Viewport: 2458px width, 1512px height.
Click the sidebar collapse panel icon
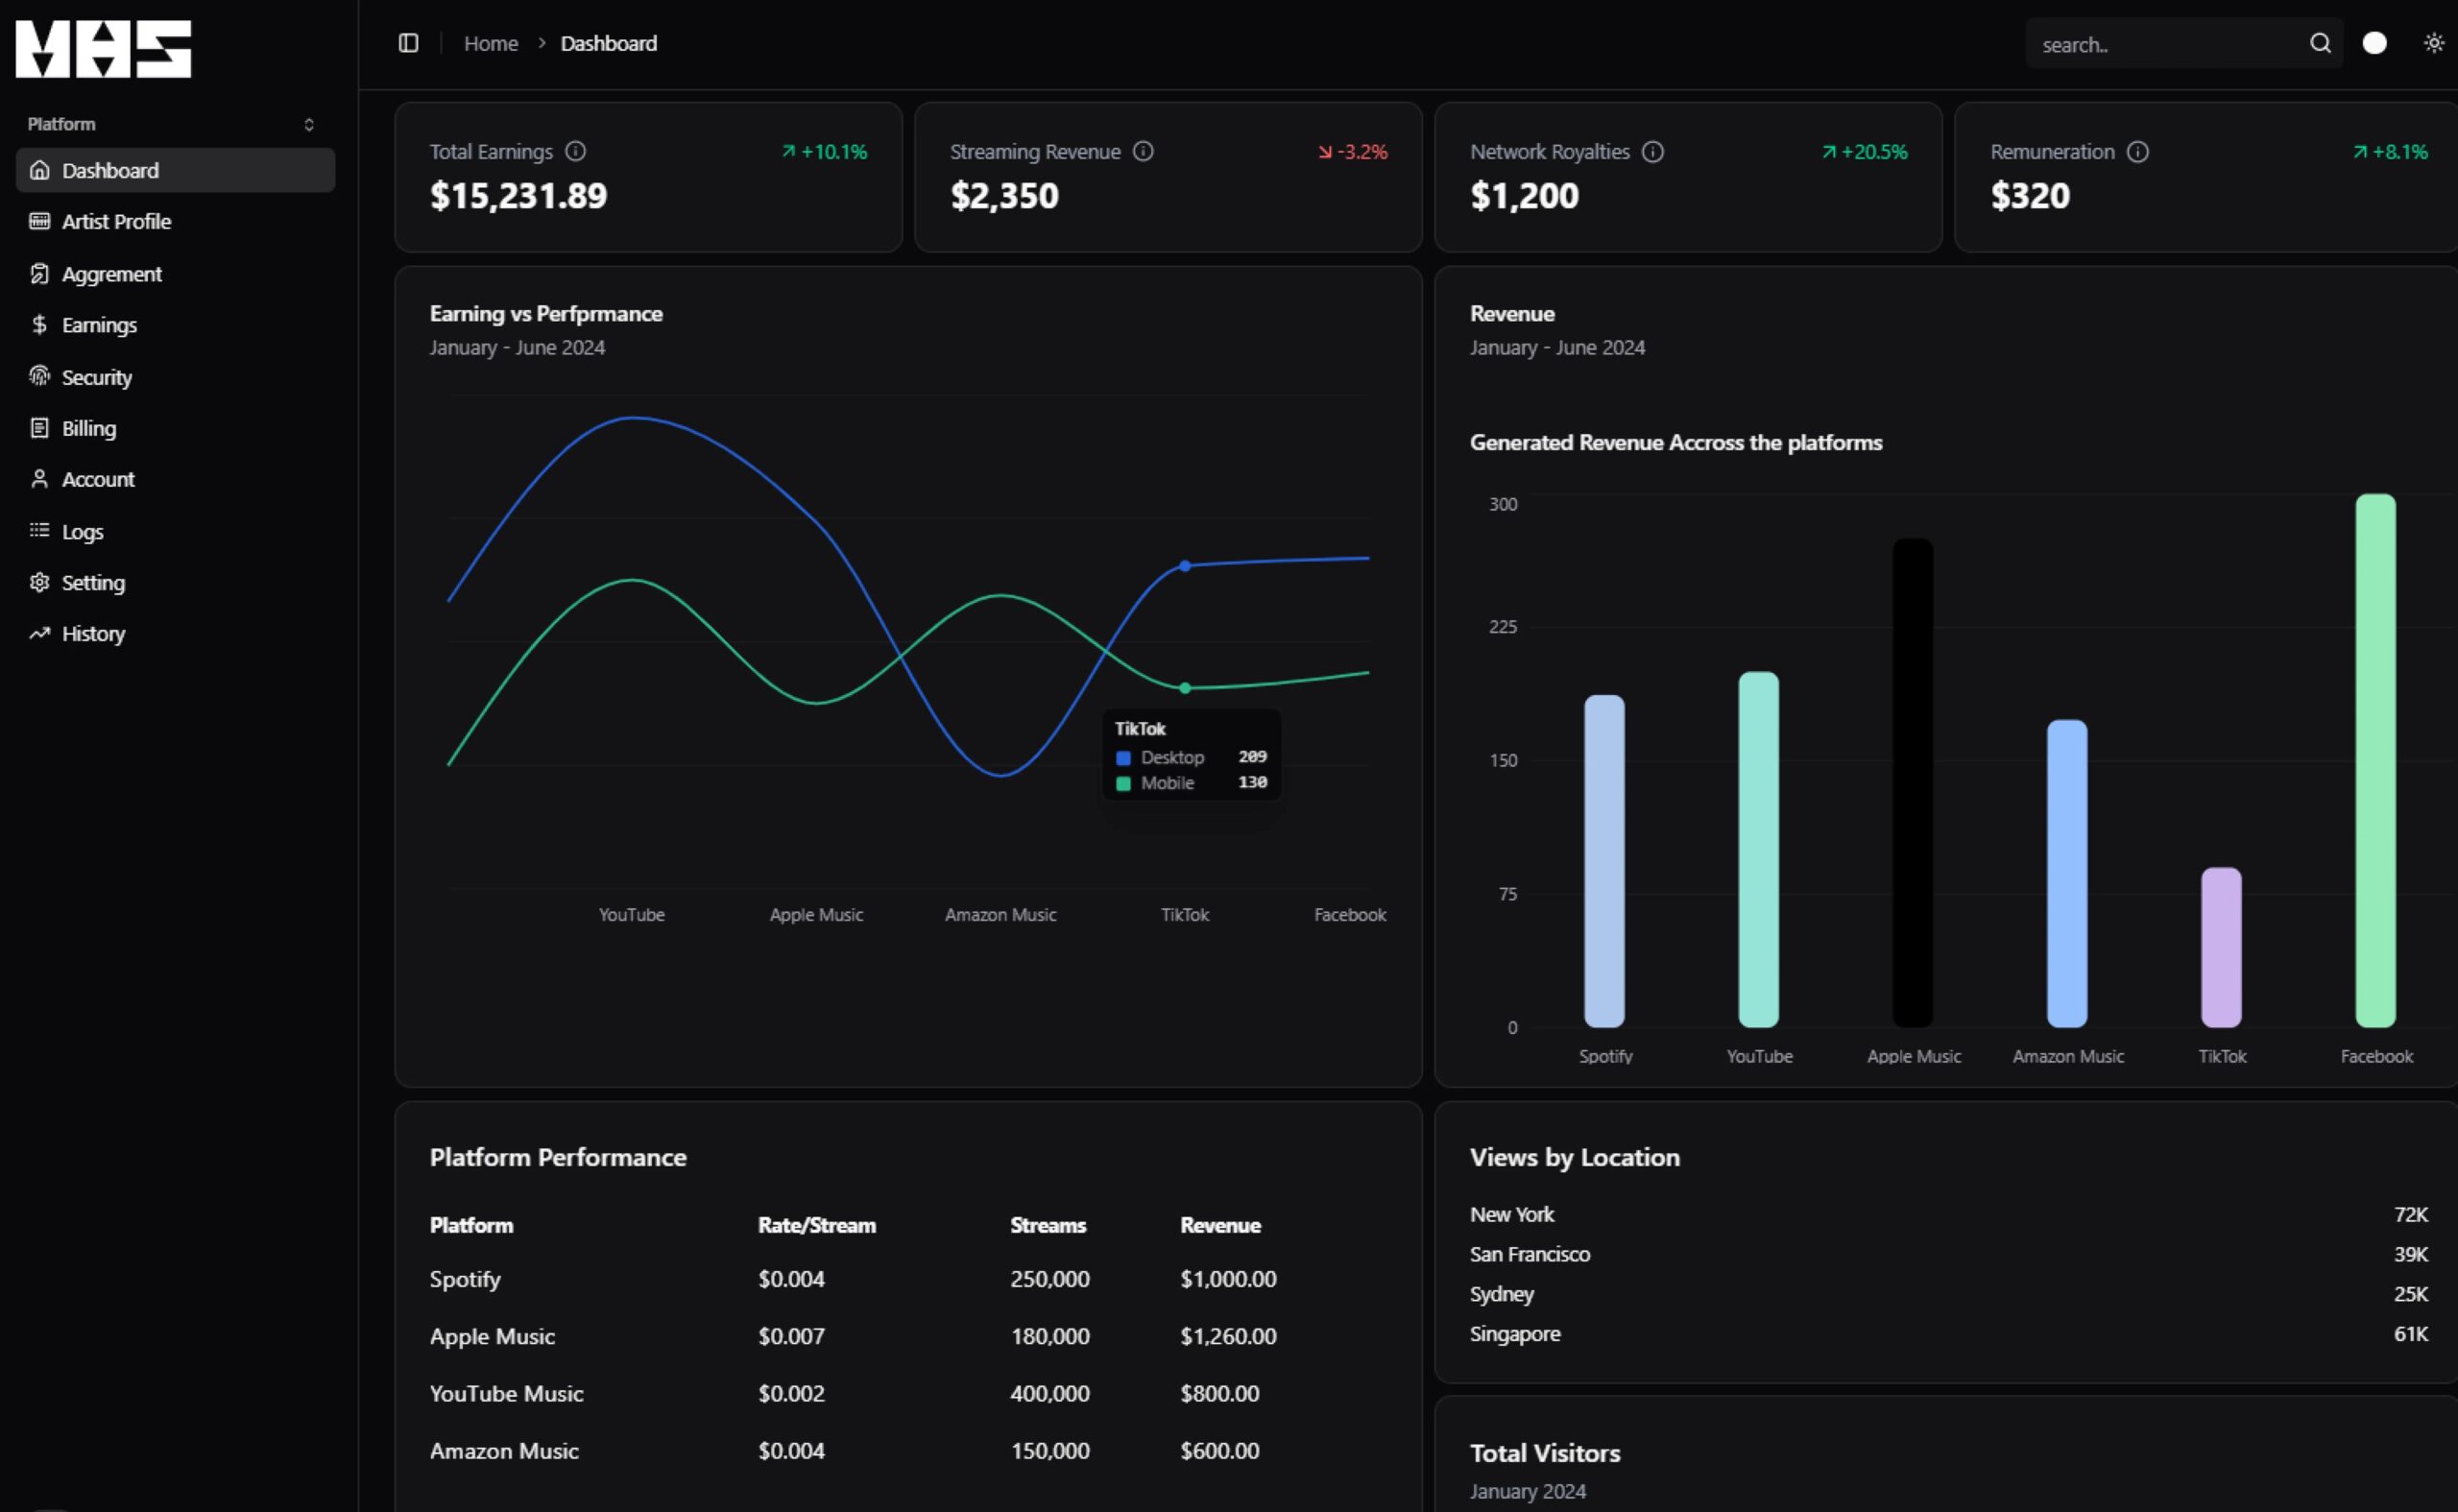[408, 43]
